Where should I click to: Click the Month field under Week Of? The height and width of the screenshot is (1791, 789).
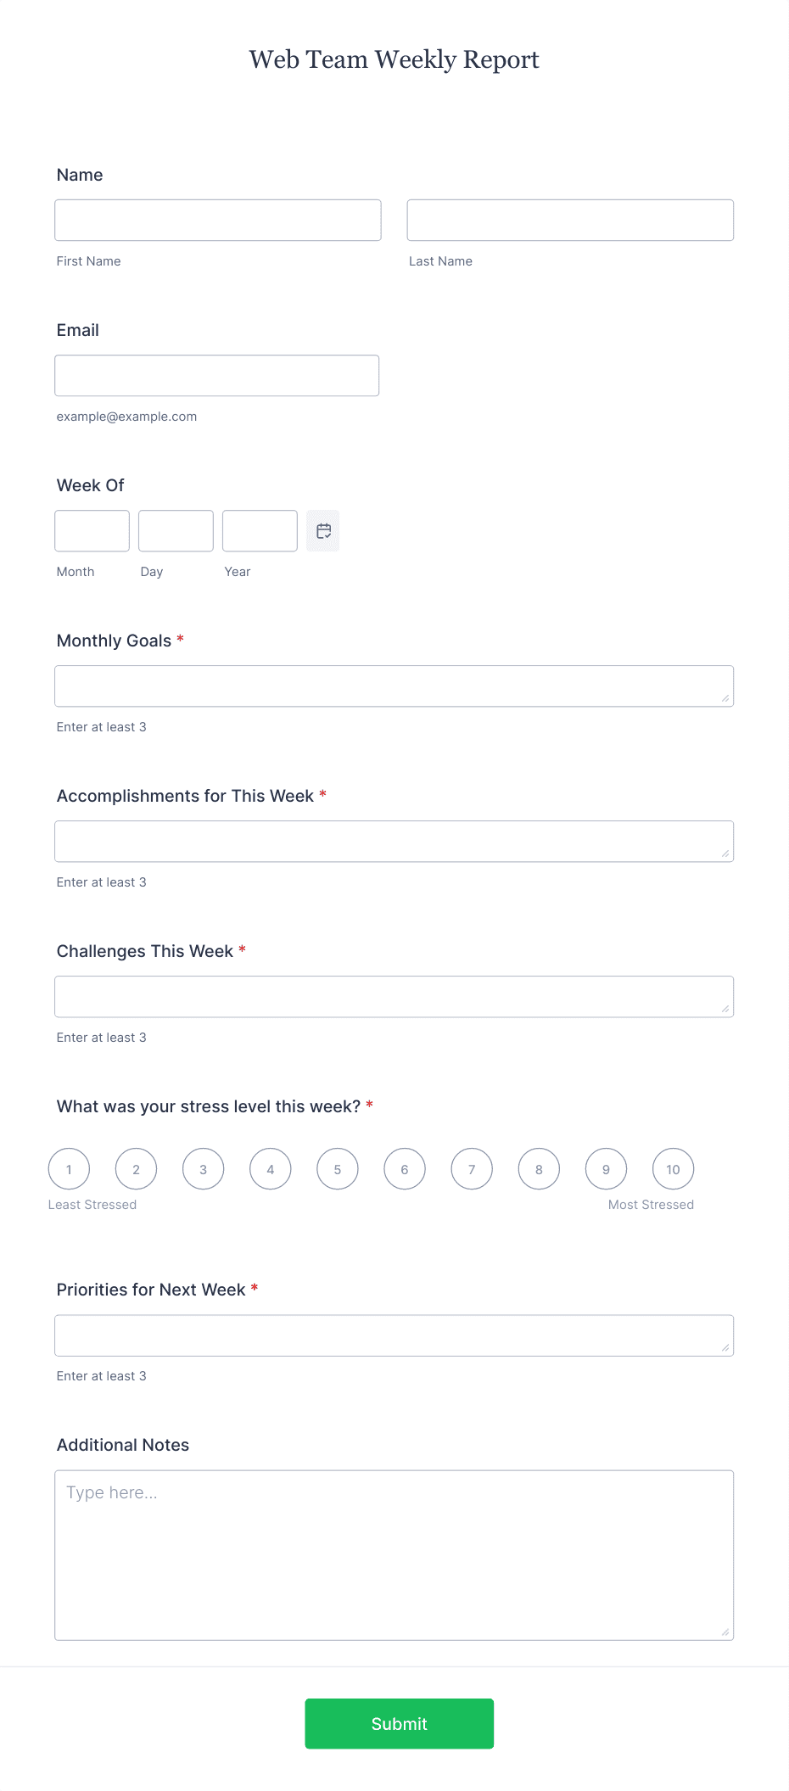92,531
